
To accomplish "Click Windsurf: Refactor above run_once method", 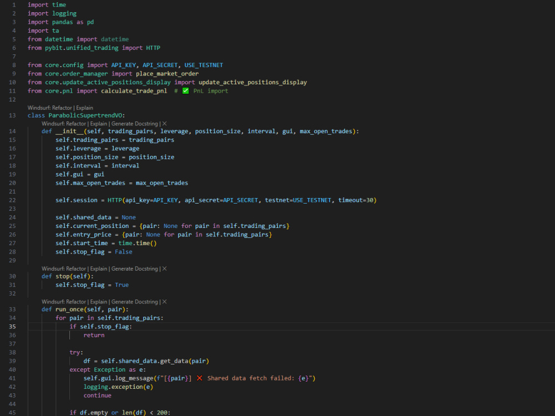I will point(64,302).
